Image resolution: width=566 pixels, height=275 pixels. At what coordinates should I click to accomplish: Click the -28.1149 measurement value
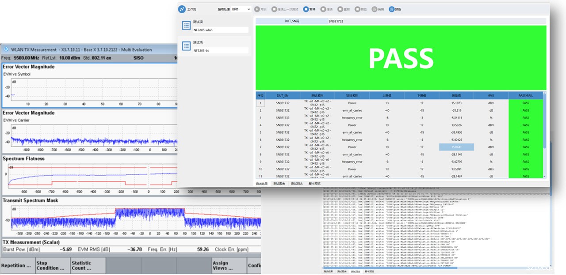pyautogui.click(x=456, y=154)
